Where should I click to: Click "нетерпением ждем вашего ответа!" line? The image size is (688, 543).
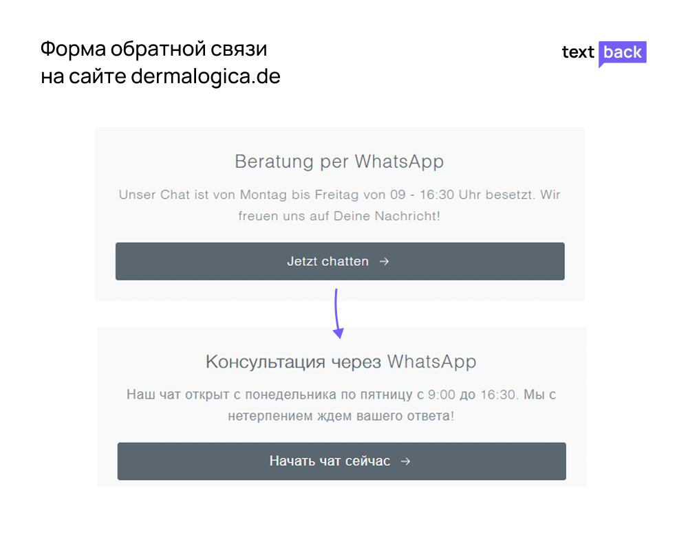pyautogui.click(x=341, y=415)
